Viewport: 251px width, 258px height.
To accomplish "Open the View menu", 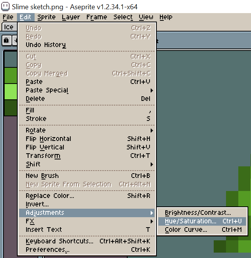I will pyautogui.click(x=146, y=17).
